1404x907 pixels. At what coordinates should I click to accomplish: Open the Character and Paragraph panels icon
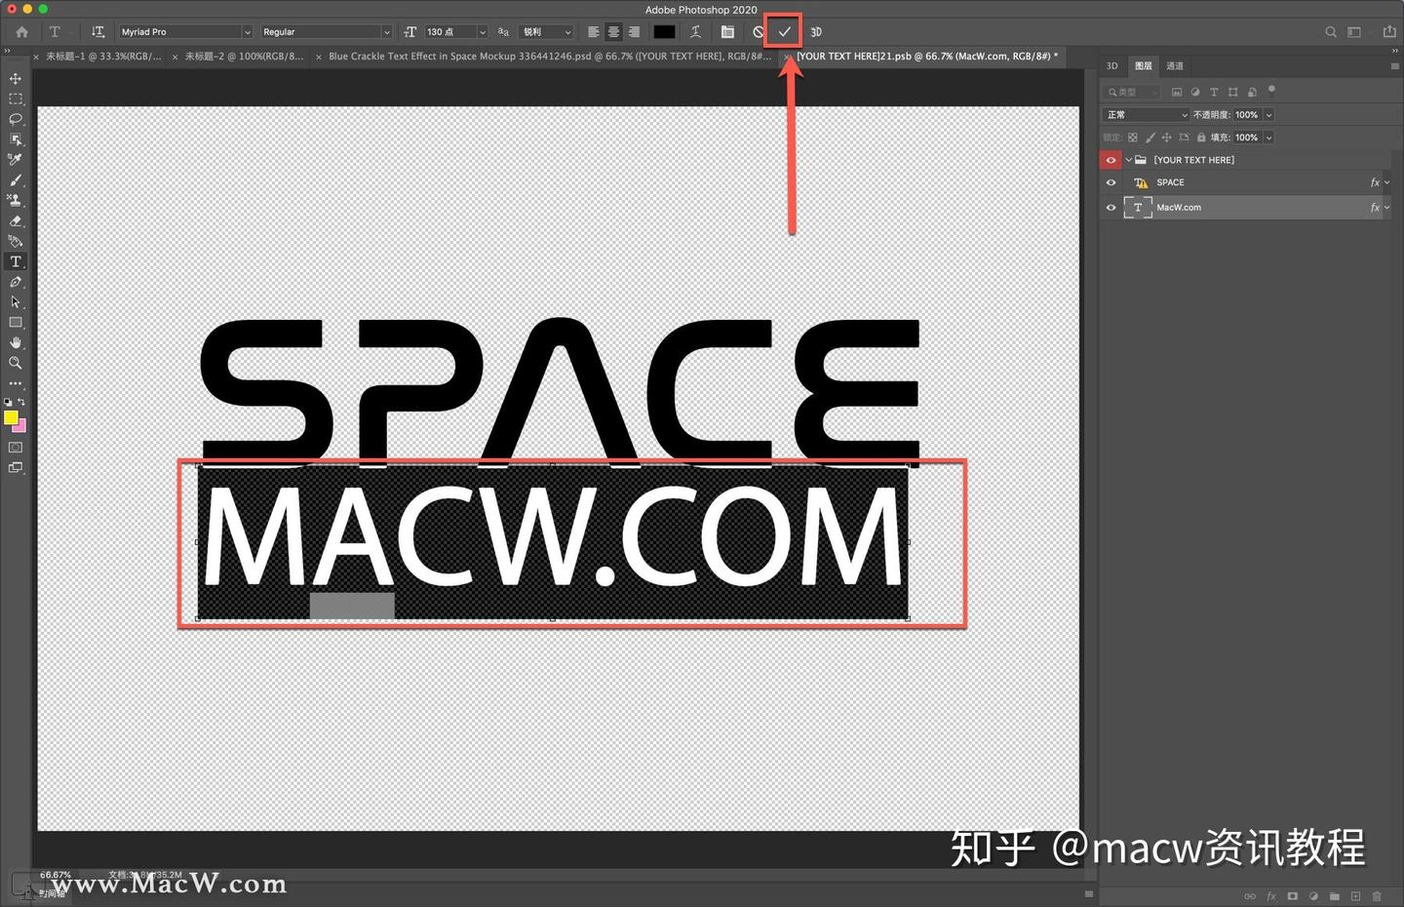pos(727,31)
